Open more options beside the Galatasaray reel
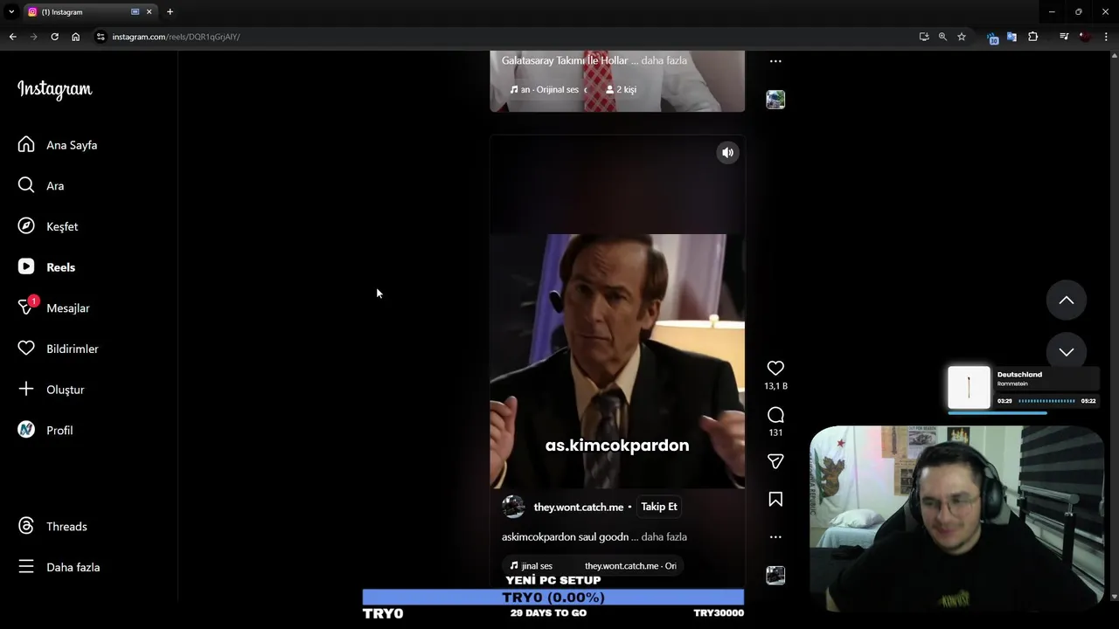Viewport: 1119px width, 629px height. pyautogui.click(x=775, y=61)
